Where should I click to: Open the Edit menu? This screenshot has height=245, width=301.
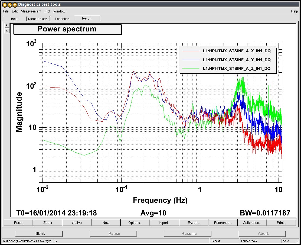(15, 11)
